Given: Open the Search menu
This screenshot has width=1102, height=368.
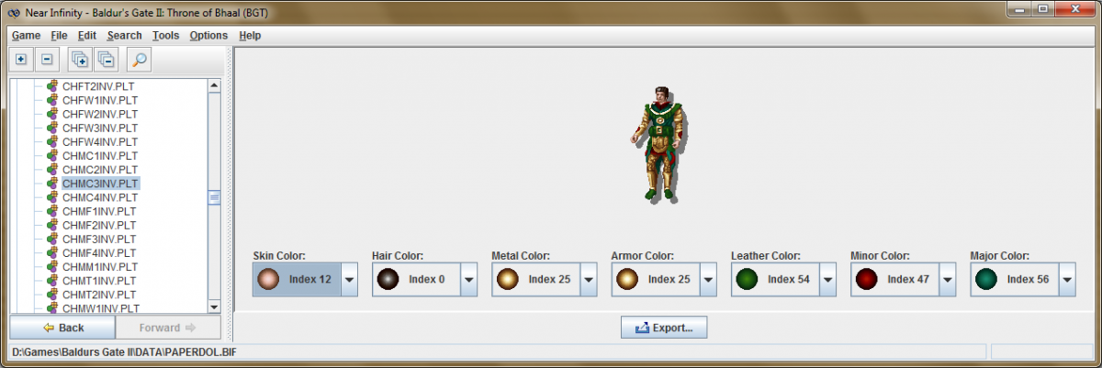Looking at the screenshot, I should click(124, 36).
